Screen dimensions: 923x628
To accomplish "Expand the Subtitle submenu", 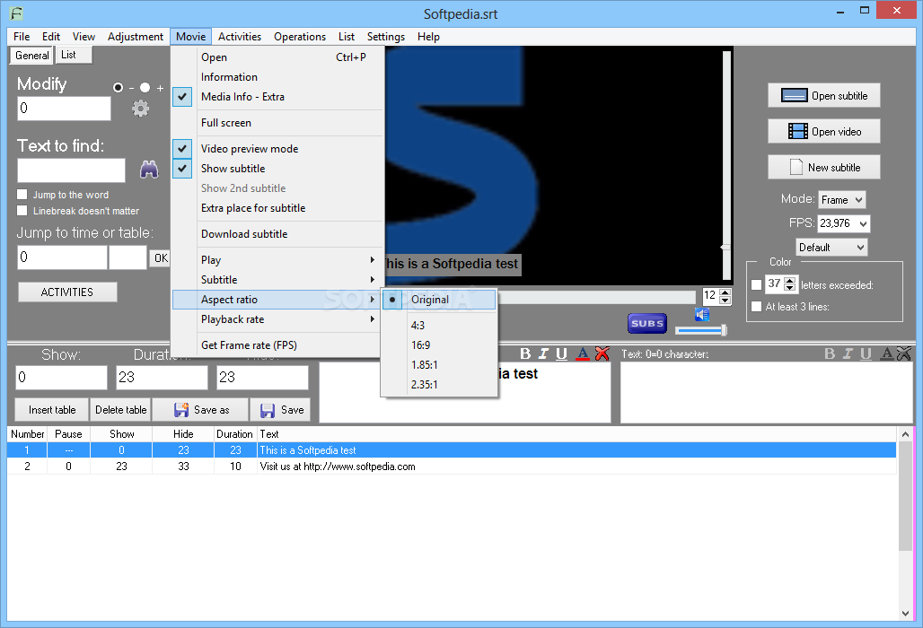I will (x=277, y=280).
